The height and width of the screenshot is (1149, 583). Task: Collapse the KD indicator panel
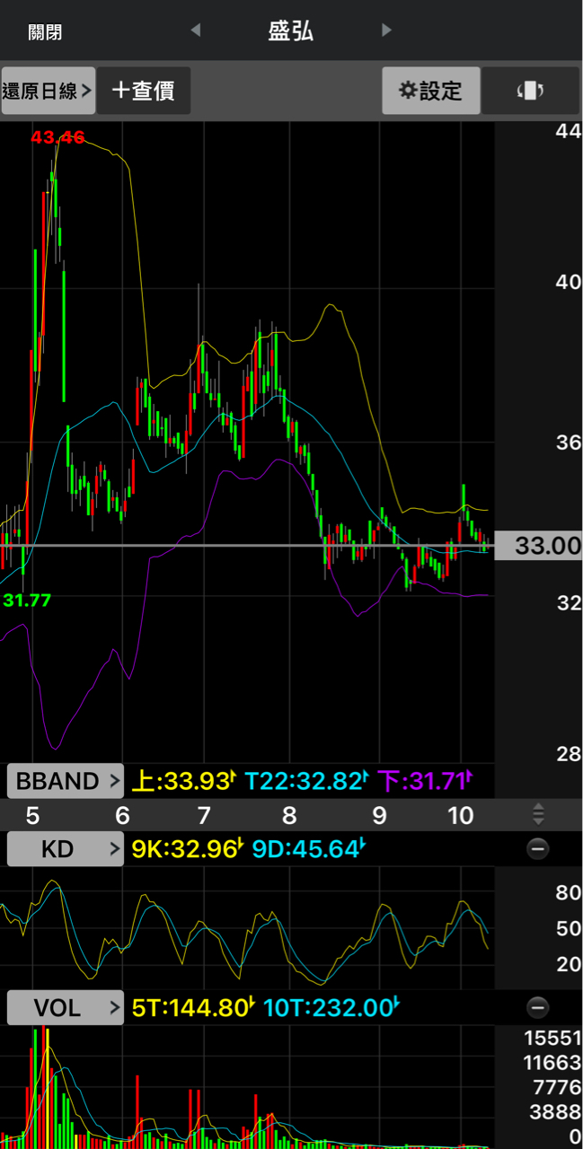[537, 848]
